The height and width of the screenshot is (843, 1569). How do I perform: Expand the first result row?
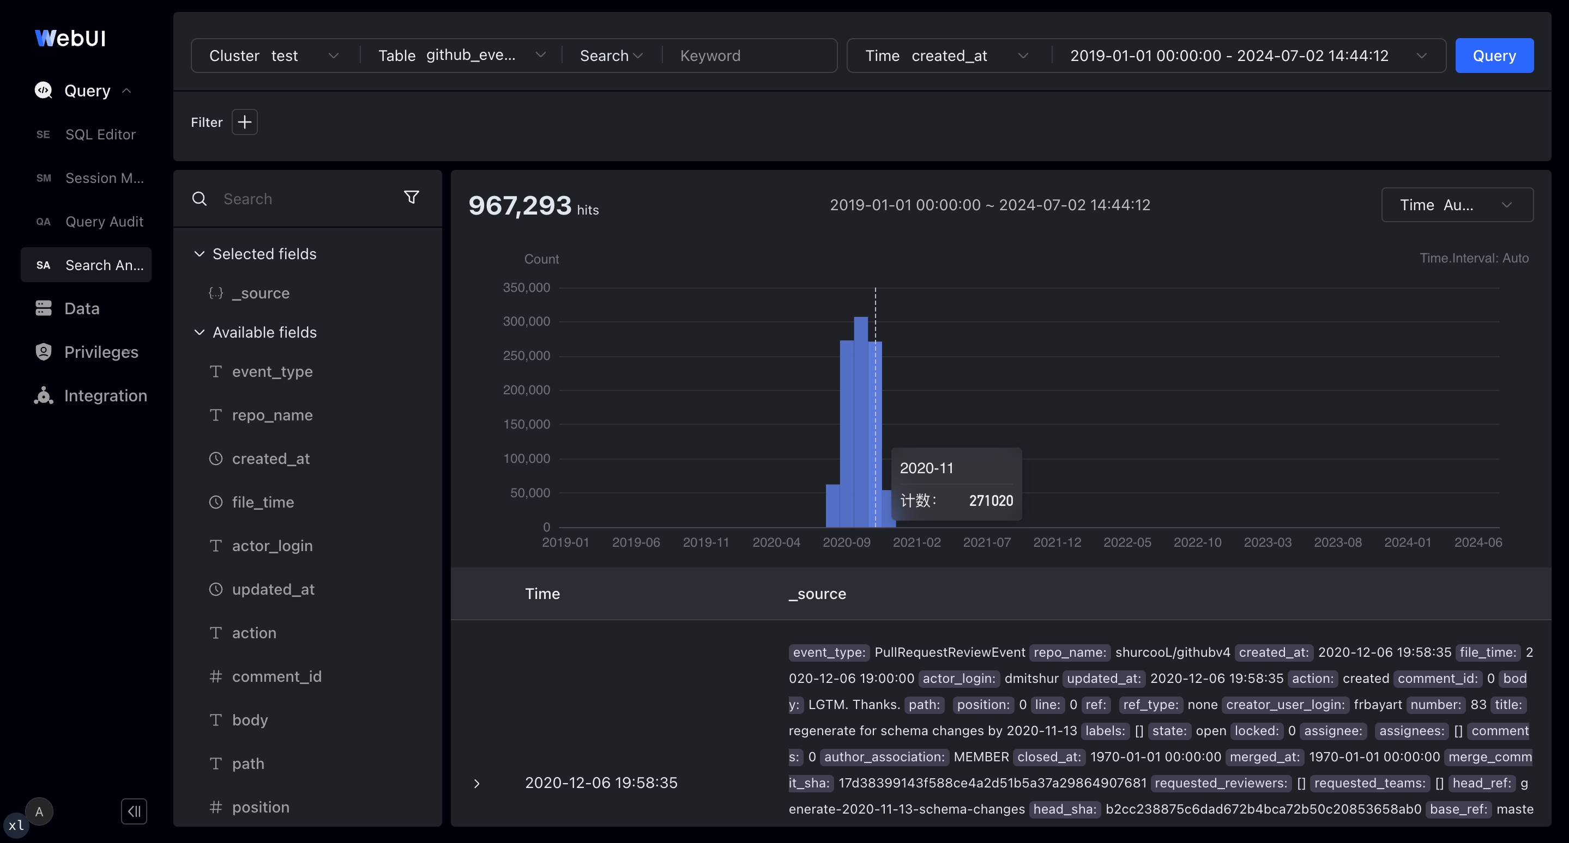(476, 784)
